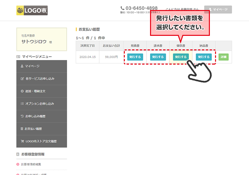The width and height of the screenshot is (249, 175).
Task: Open 追加・増刷注文 menu item
Action: (x=42, y=91)
